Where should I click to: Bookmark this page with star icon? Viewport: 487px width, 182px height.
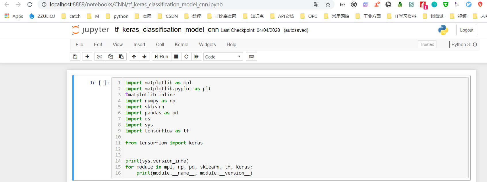pos(328,5)
